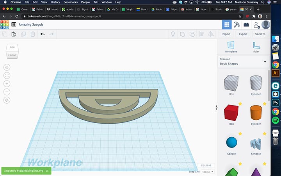Undo the last action
This screenshot has width=281, height=176.
tap(43, 34)
